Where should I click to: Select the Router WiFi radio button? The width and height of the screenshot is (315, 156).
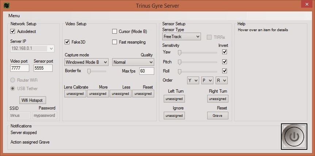tap(13, 80)
